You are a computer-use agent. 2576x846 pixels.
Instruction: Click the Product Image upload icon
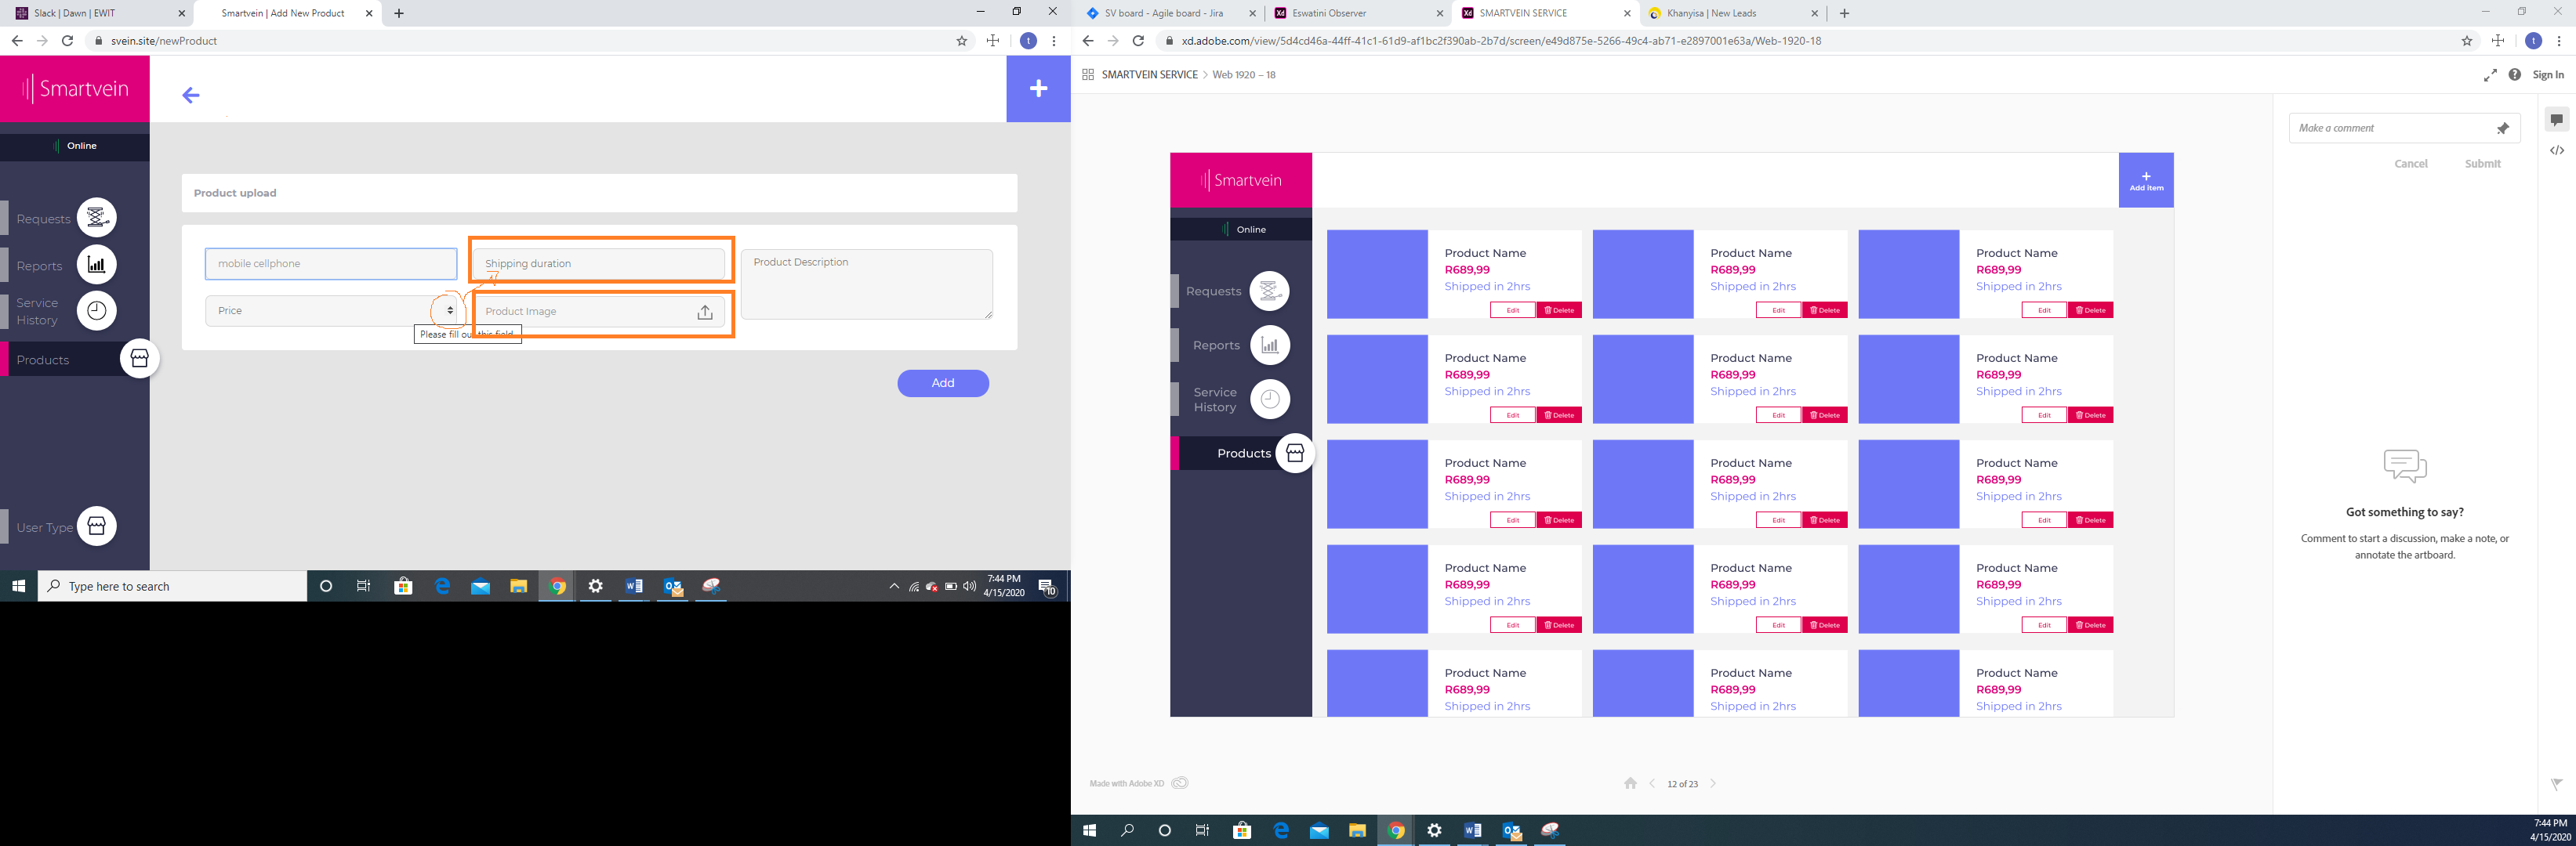pos(705,312)
